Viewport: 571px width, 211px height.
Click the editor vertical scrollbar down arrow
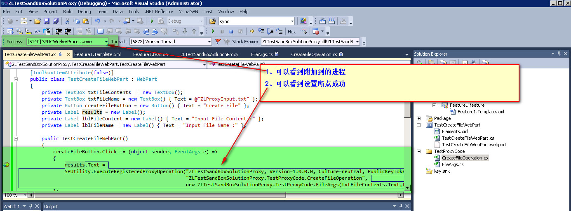pos(407,188)
